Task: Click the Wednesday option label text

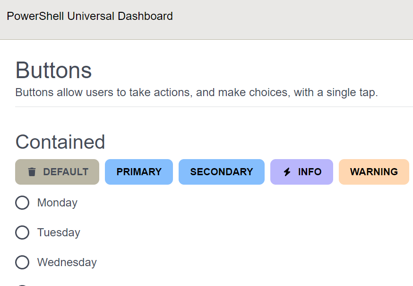Action: pos(67,262)
